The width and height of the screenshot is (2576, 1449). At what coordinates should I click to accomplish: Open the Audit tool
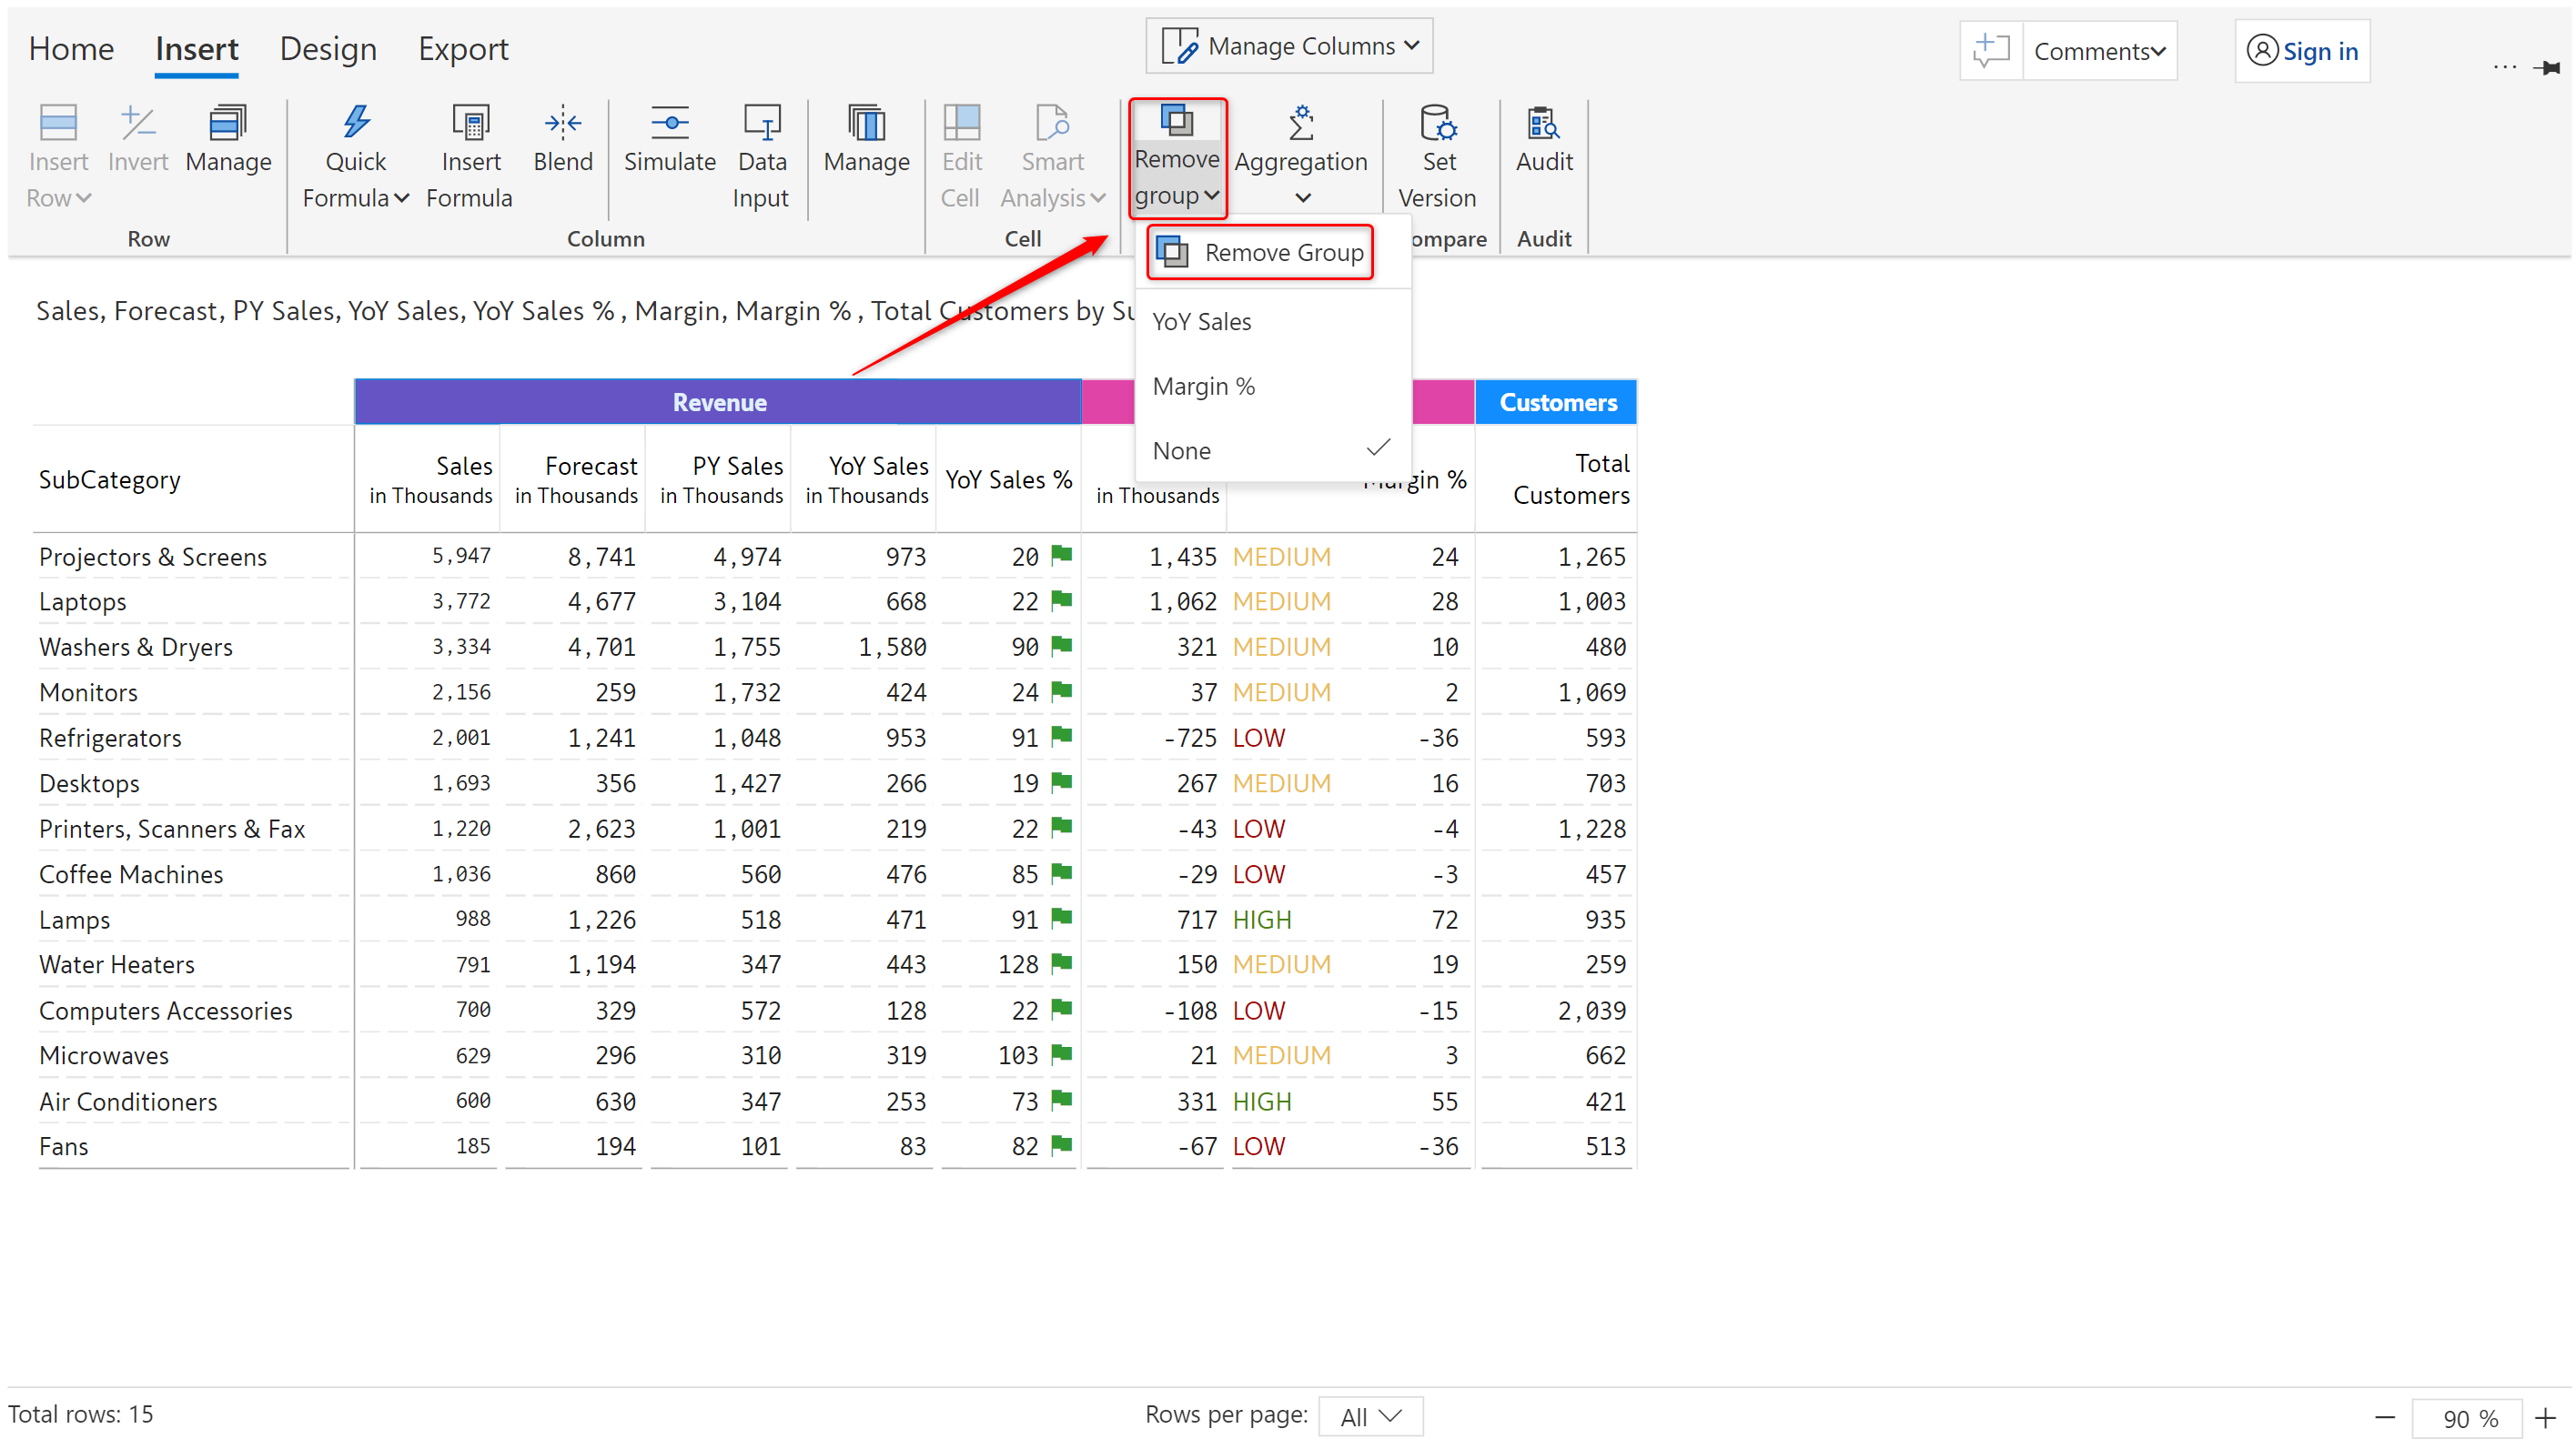coord(1543,140)
